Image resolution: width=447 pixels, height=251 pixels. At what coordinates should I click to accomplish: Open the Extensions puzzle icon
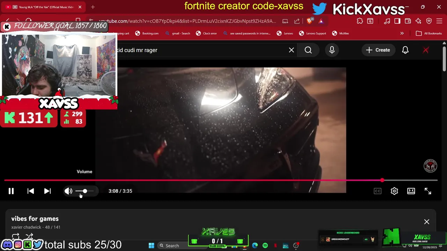[360, 21]
